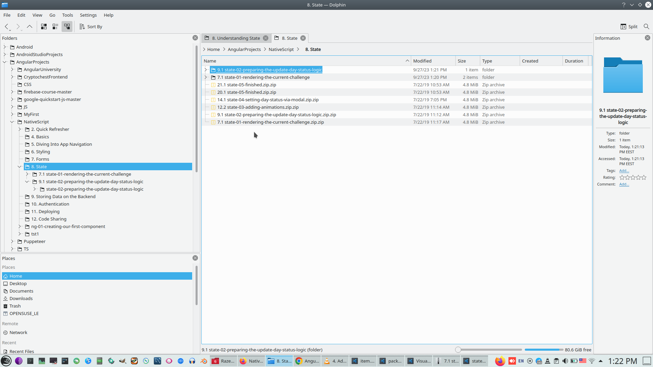653x367 pixels.
Task: Toggle Split view
Action: (x=629, y=27)
